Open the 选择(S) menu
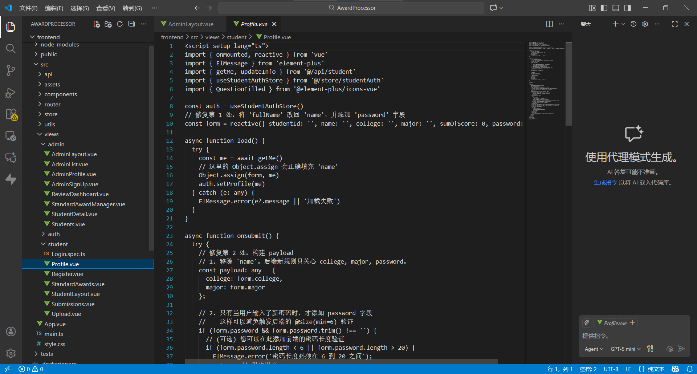The image size is (697, 374). pos(80,8)
